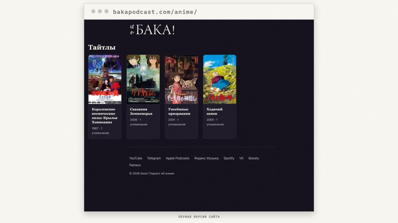The width and height of the screenshot is (398, 223).
Task: Open the Spotify footer link
Action: pyautogui.click(x=229, y=158)
